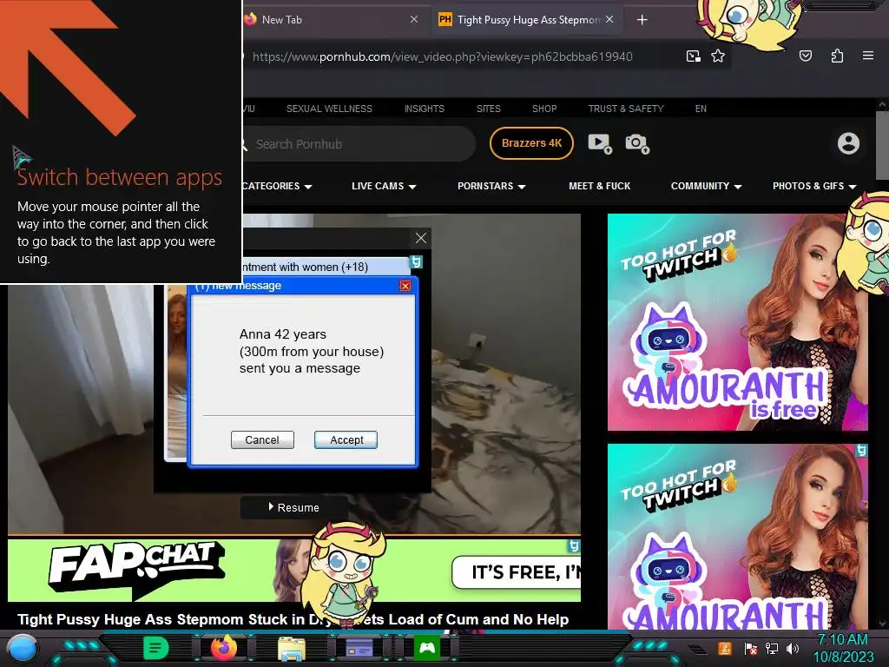The height and width of the screenshot is (667, 889).
Task: Open the purple window app on taskbar
Action: tap(359, 648)
